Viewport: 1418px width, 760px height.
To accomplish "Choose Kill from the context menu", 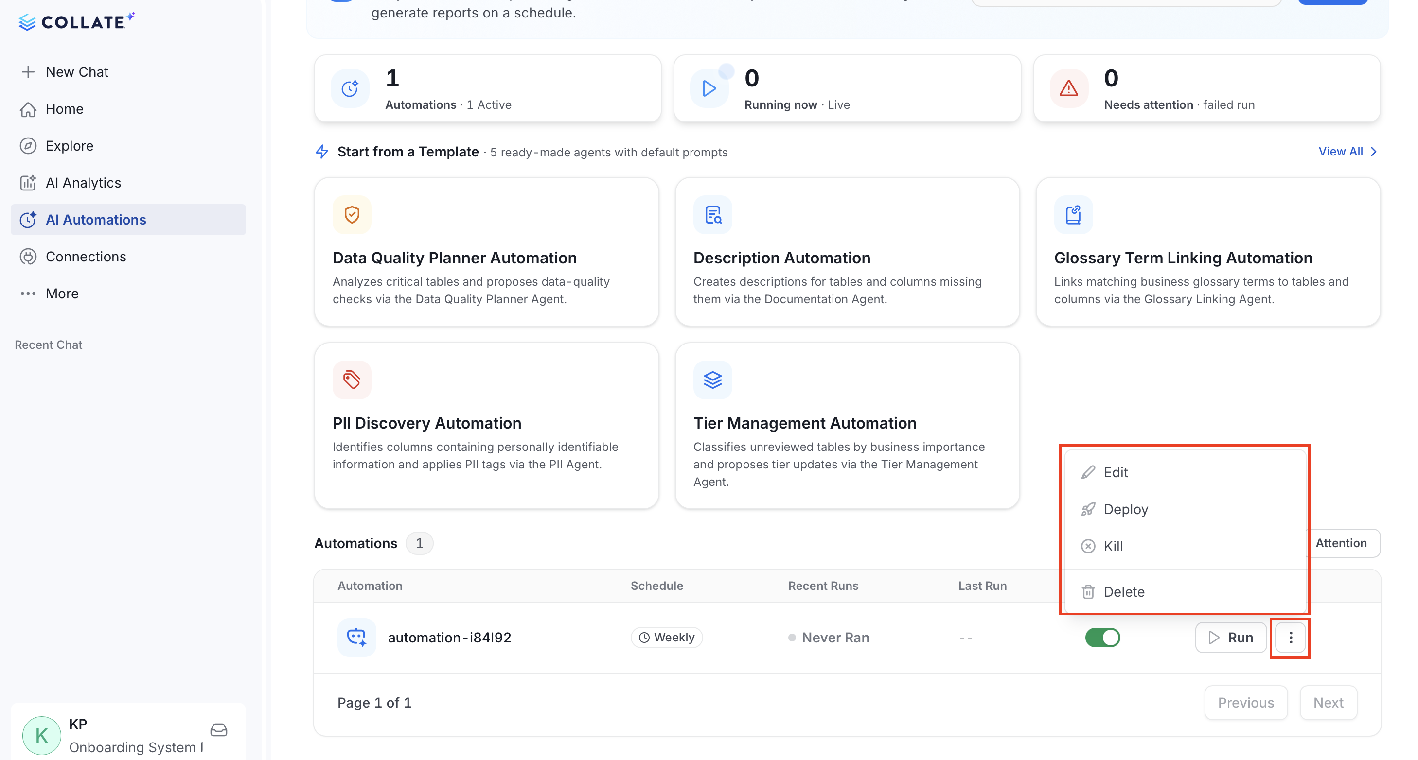I will click(x=1185, y=546).
